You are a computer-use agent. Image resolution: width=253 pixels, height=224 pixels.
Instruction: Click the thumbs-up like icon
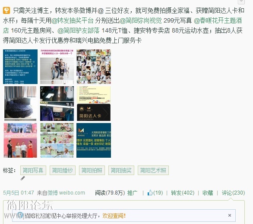(150, 192)
